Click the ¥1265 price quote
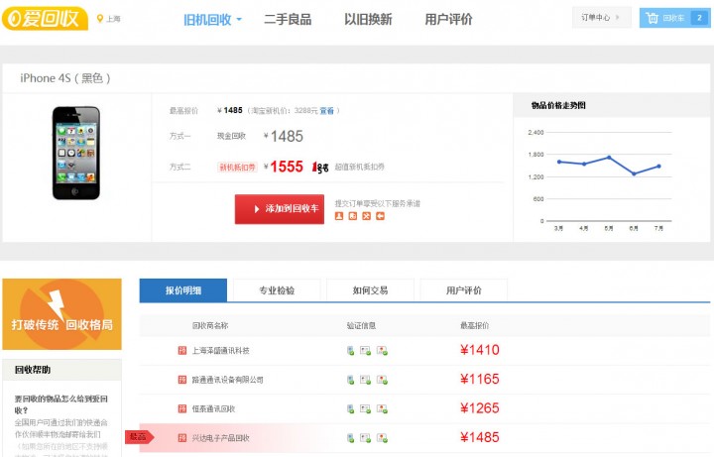Screen dimensions: 714x457 pyautogui.click(x=480, y=408)
